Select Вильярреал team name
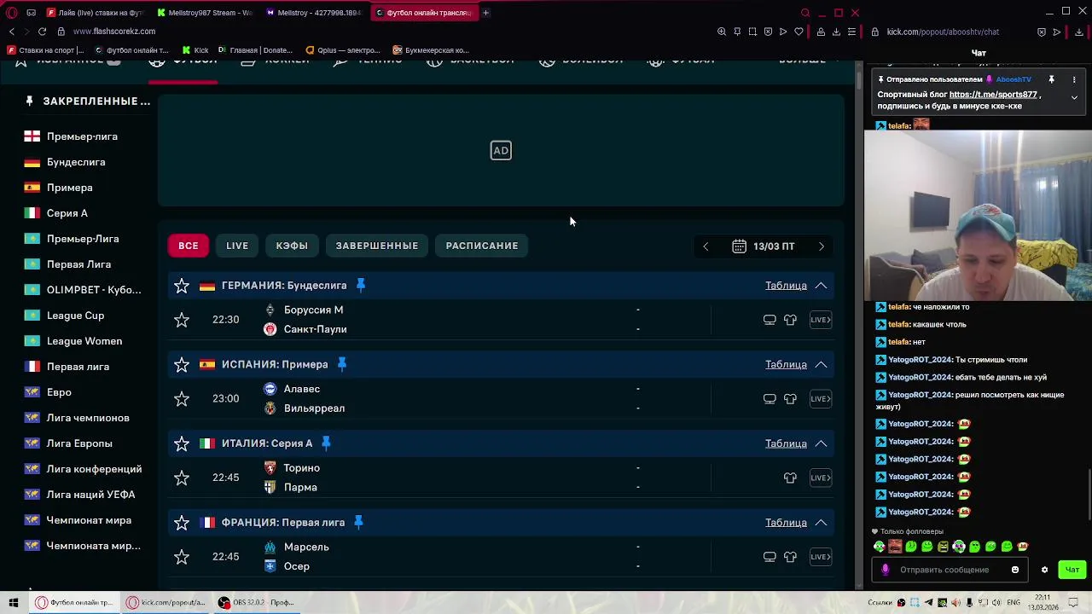Viewport: 1092px width, 614px height. click(x=314, y=408)
